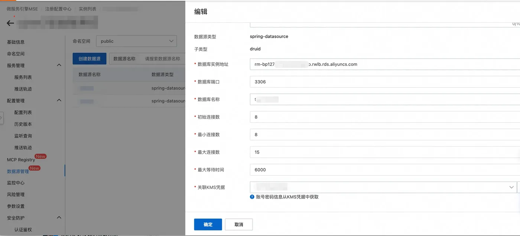Screen dimensions: 520x236
Task: Open MCP Registry in the sidebar
Action: click(x=21, y=160)
